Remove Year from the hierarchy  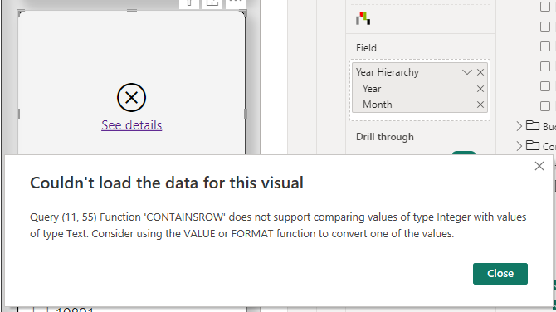point(480,89)
